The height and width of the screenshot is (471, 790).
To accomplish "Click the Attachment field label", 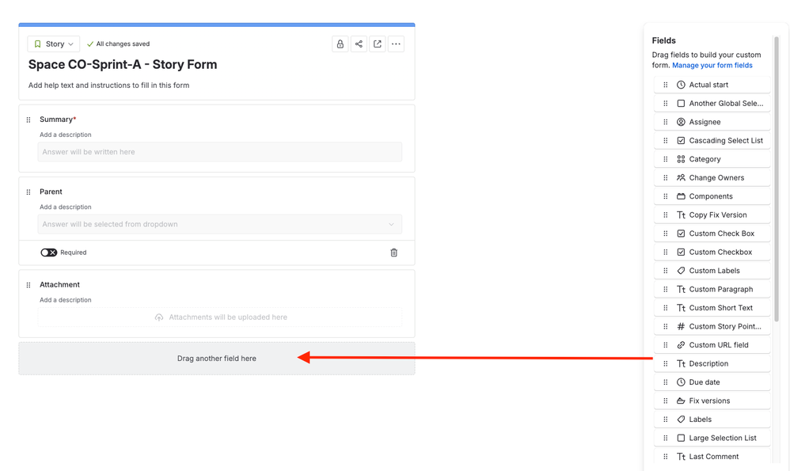I will pyautogui.click(x=59, y=285).
